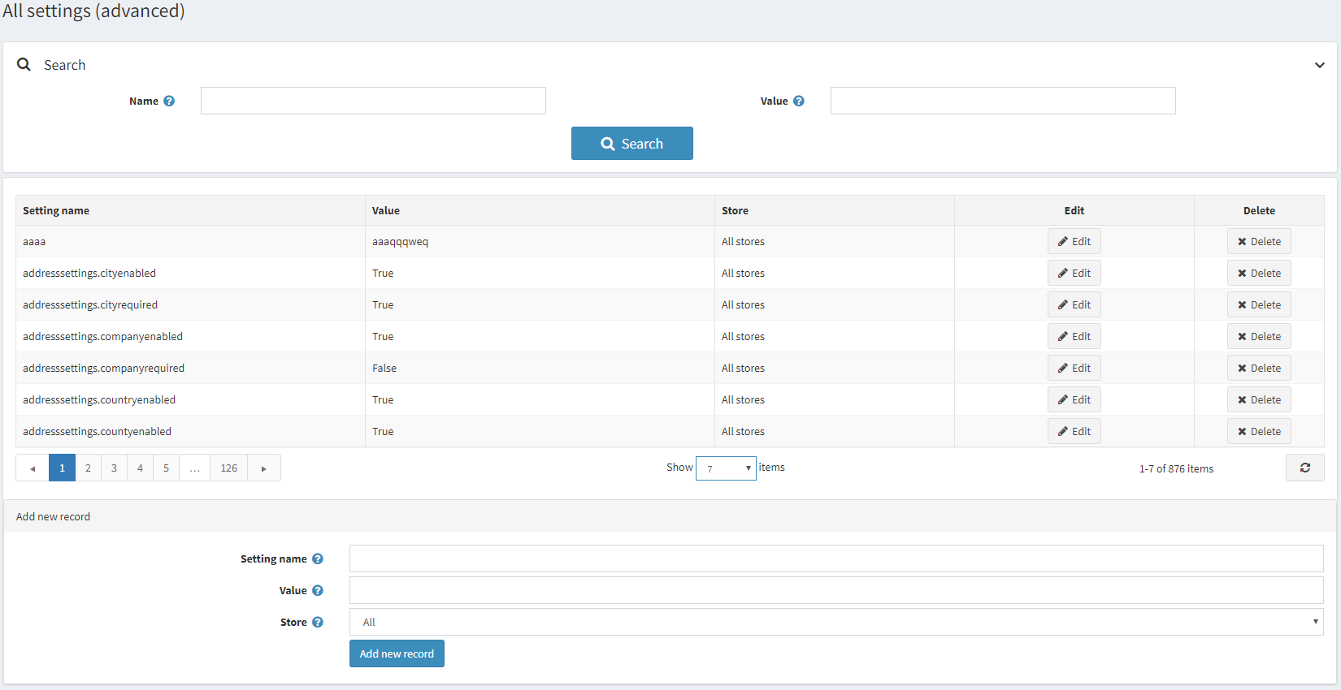
Task: Click help icon beside Store label
Action: point(318,623)
